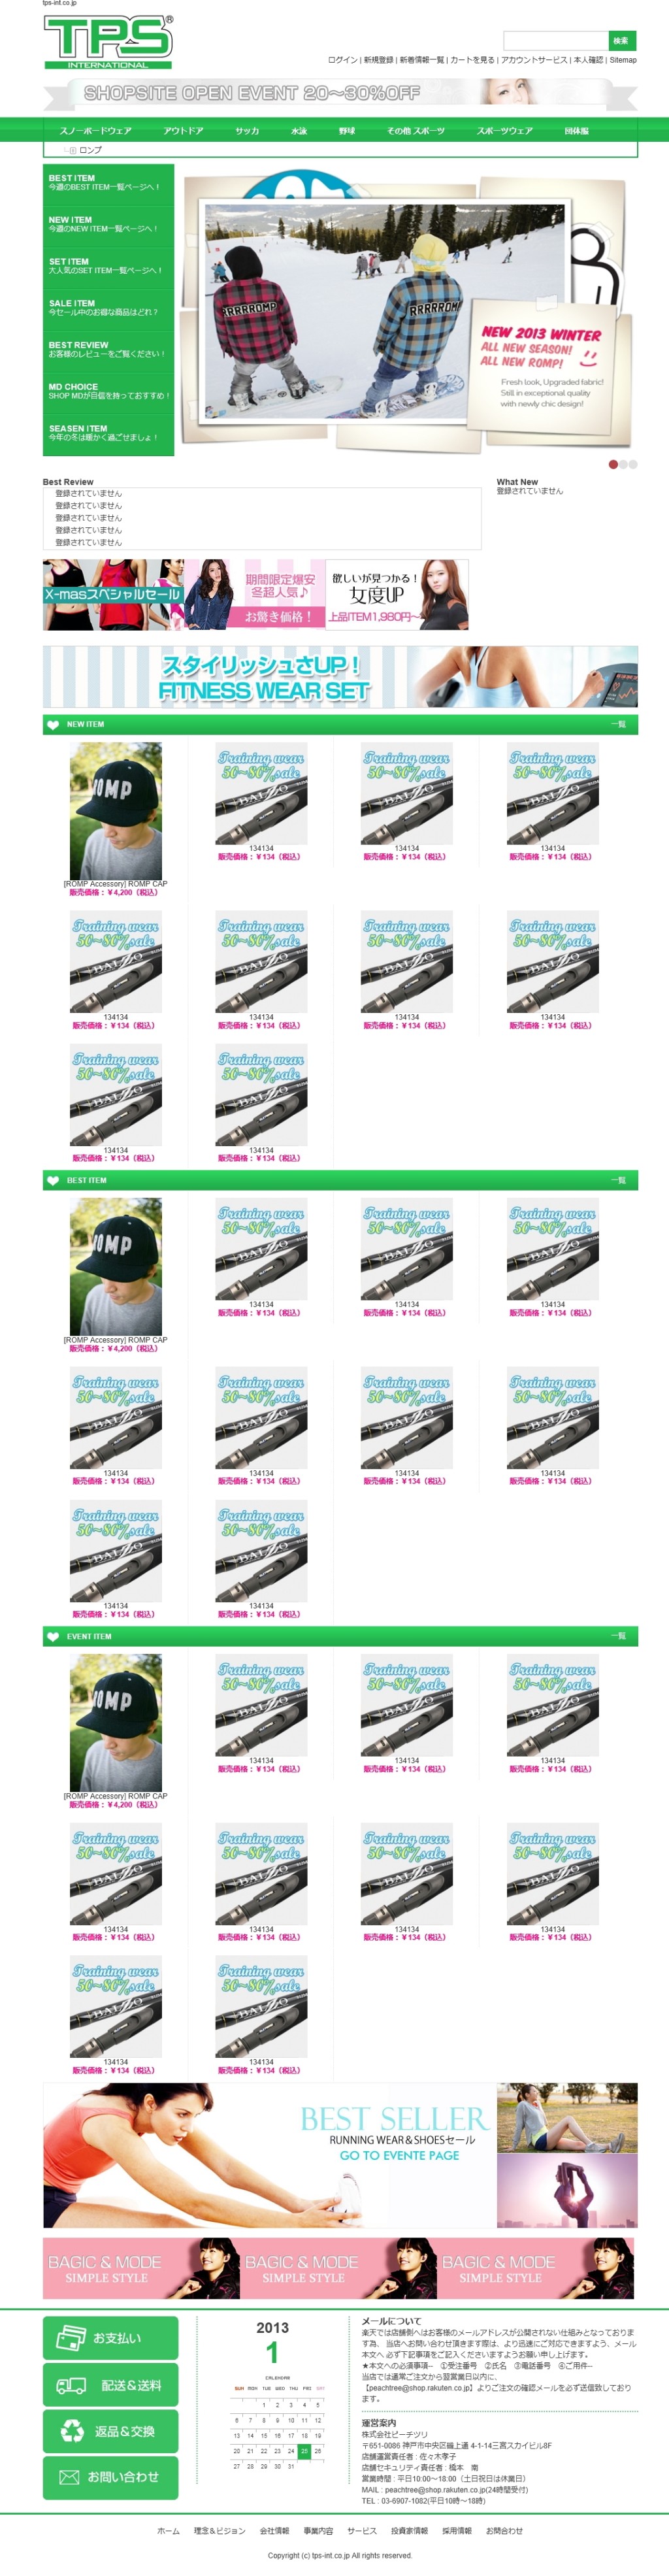Open the アウトドア menu item
The width and height of the screenshot is (669, 2576).
point(183,131)
